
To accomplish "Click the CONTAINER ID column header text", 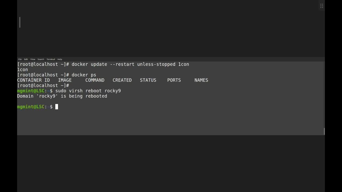I will click(x=33, y=80).
